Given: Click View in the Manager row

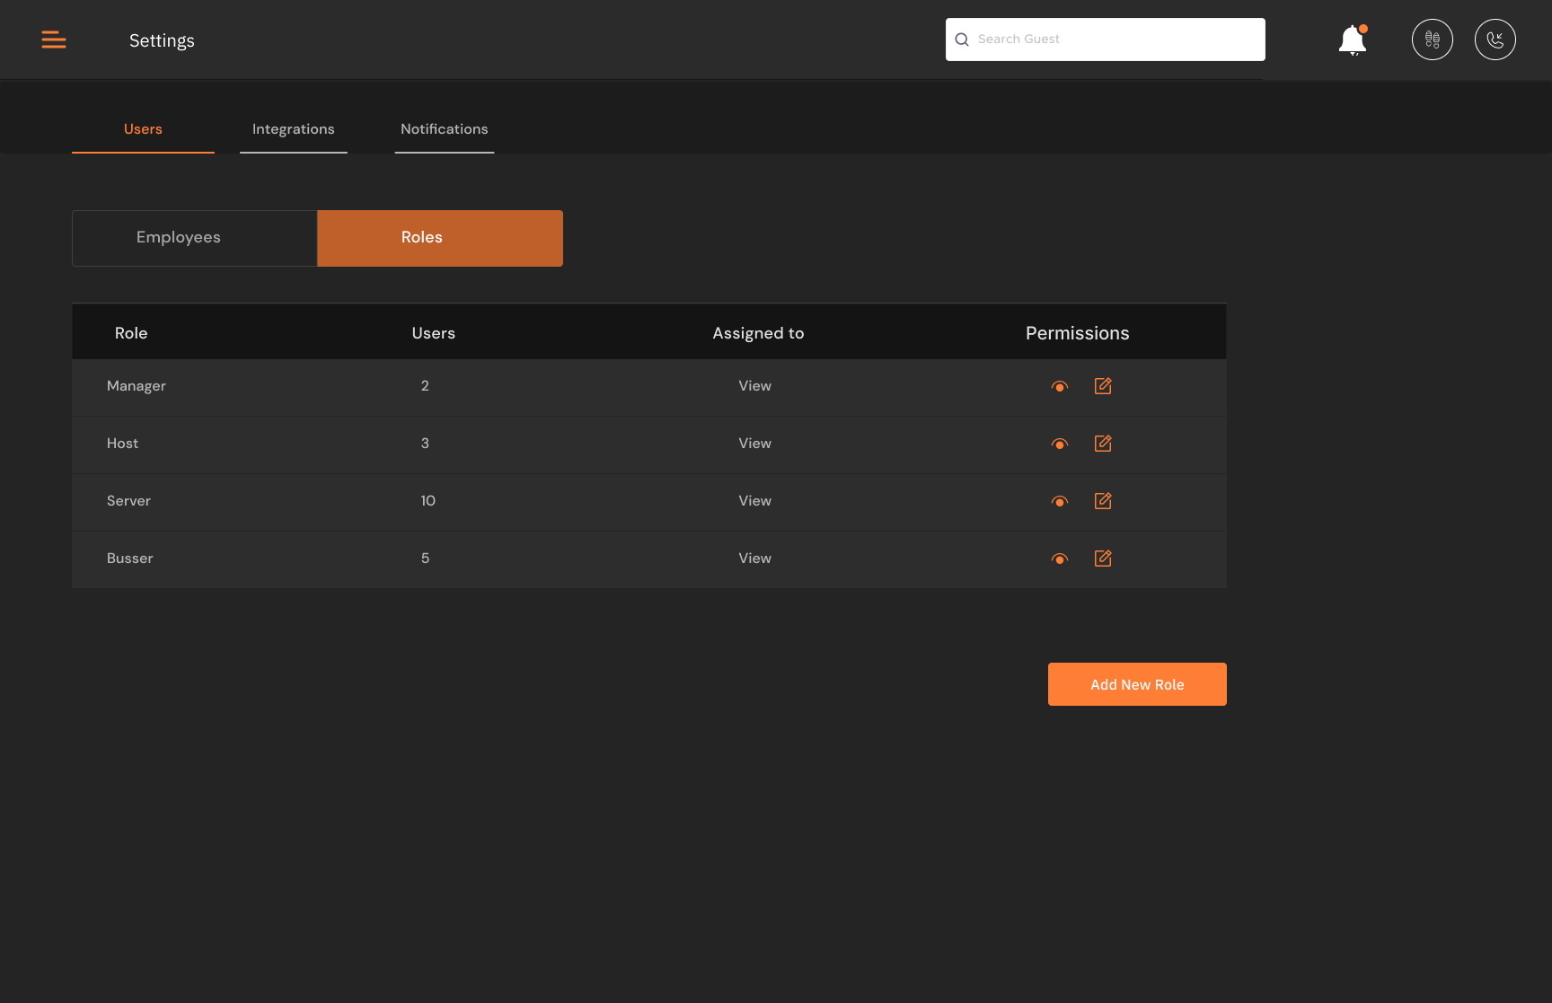Looking at the screenshot, I should (755, 386).
